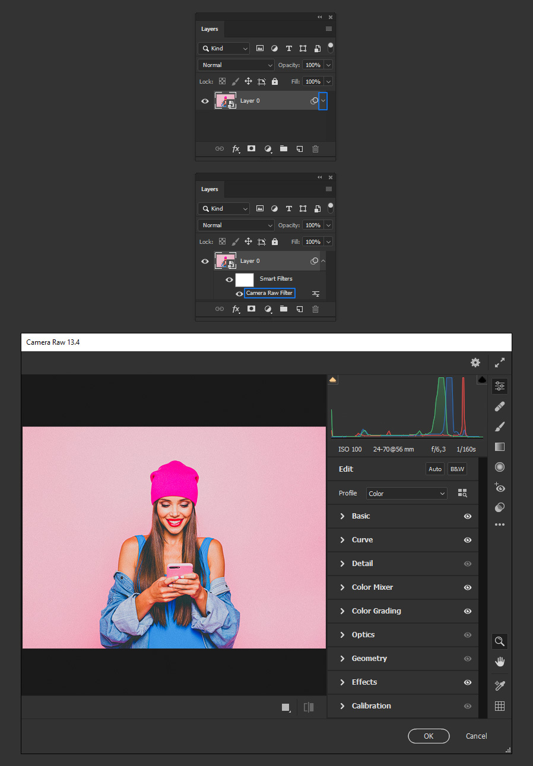This screenshot has width=533, height=766.
Task: Click the fx layer style icon in upper Layers panel
Action: click(236, 149)
